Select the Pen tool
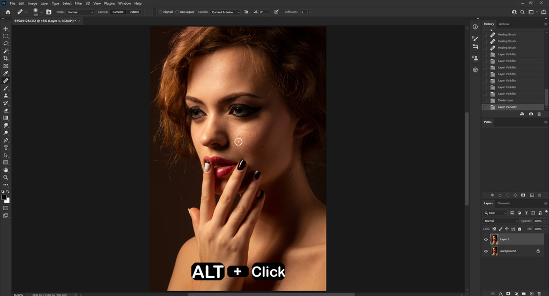The image size is (549, 296). [5, 140]
